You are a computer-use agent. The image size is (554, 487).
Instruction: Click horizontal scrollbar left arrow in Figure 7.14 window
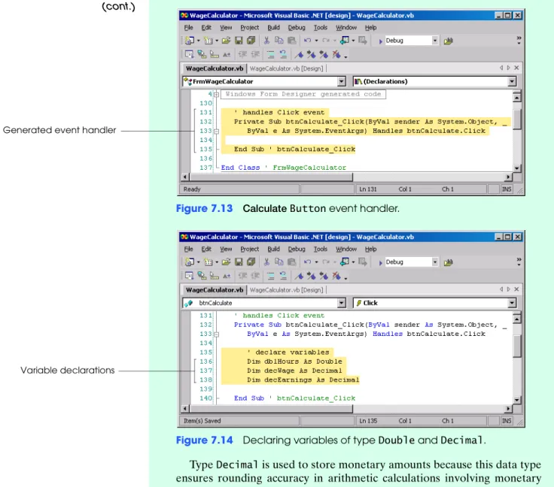(185, 409)
